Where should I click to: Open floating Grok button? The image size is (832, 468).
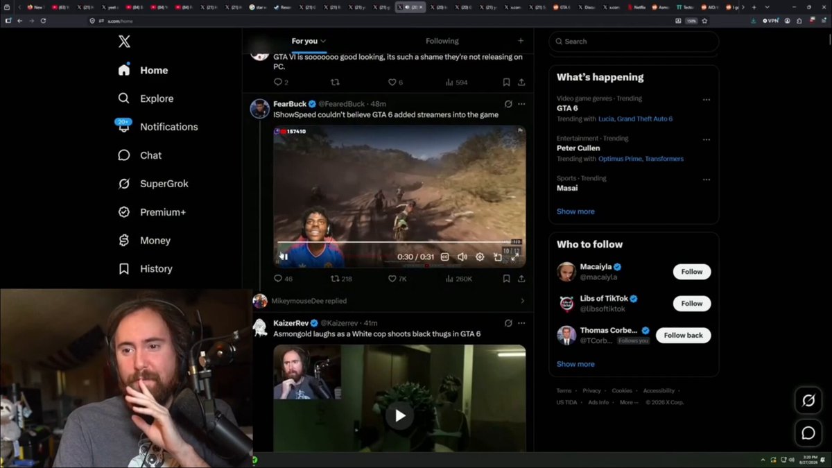pyautogui.click(x=808, y=400)
